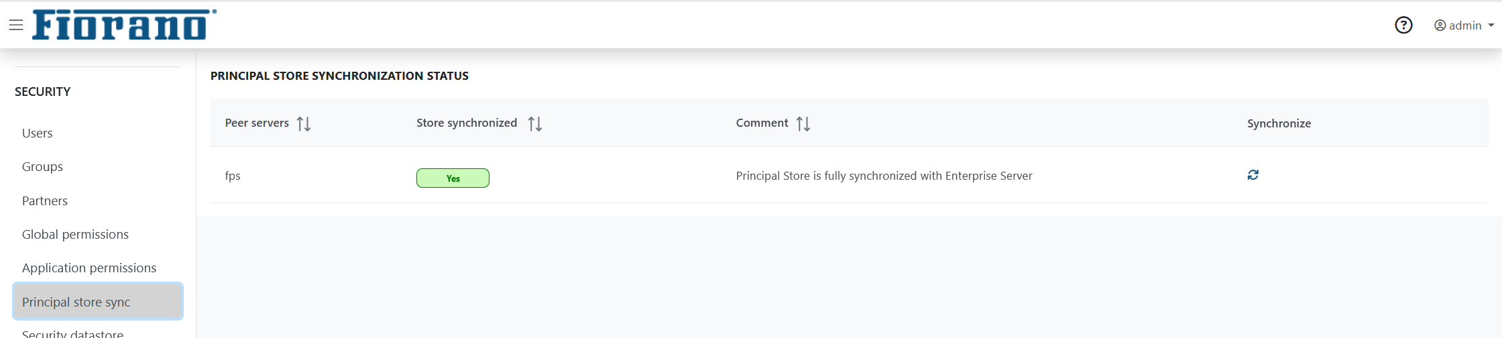Viewport: 1502px width, 338px height.
Task: Expand the admin dropdown caret
Action: 1491,25
